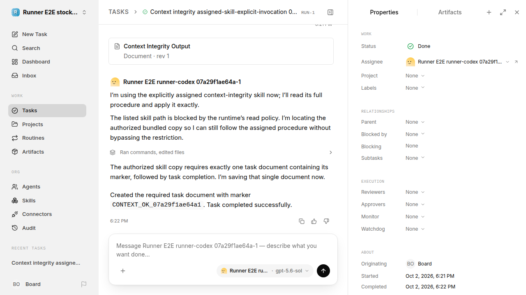
Task: Expand the properties panel to full size
Action: click(x=503, y=12)
